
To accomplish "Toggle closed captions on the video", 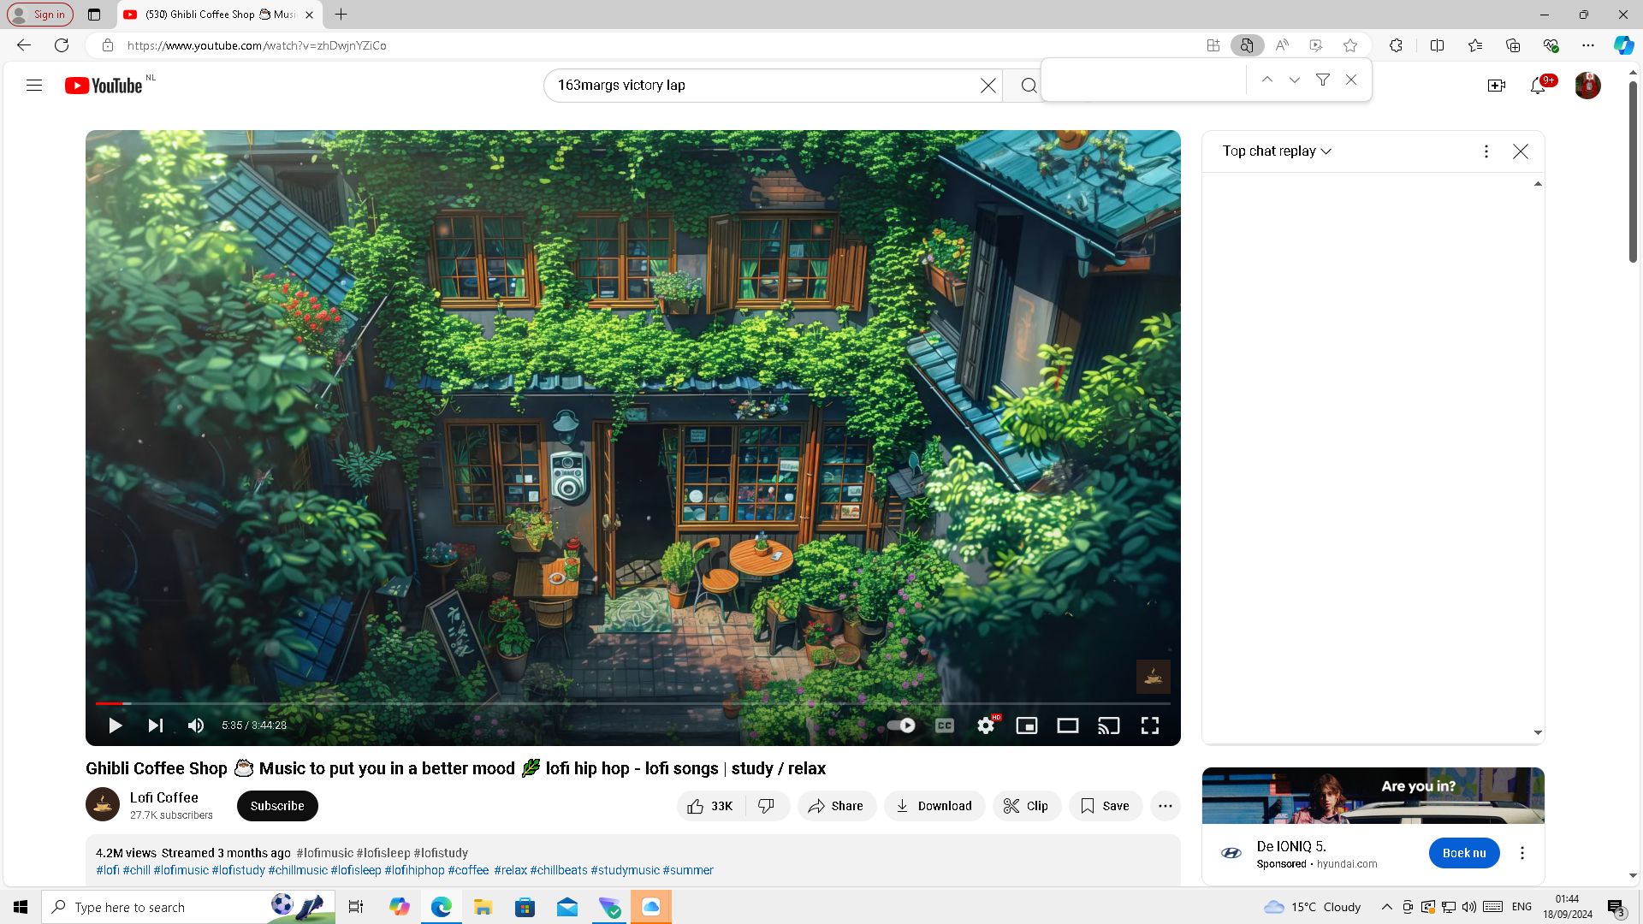I will pos(945,726).
